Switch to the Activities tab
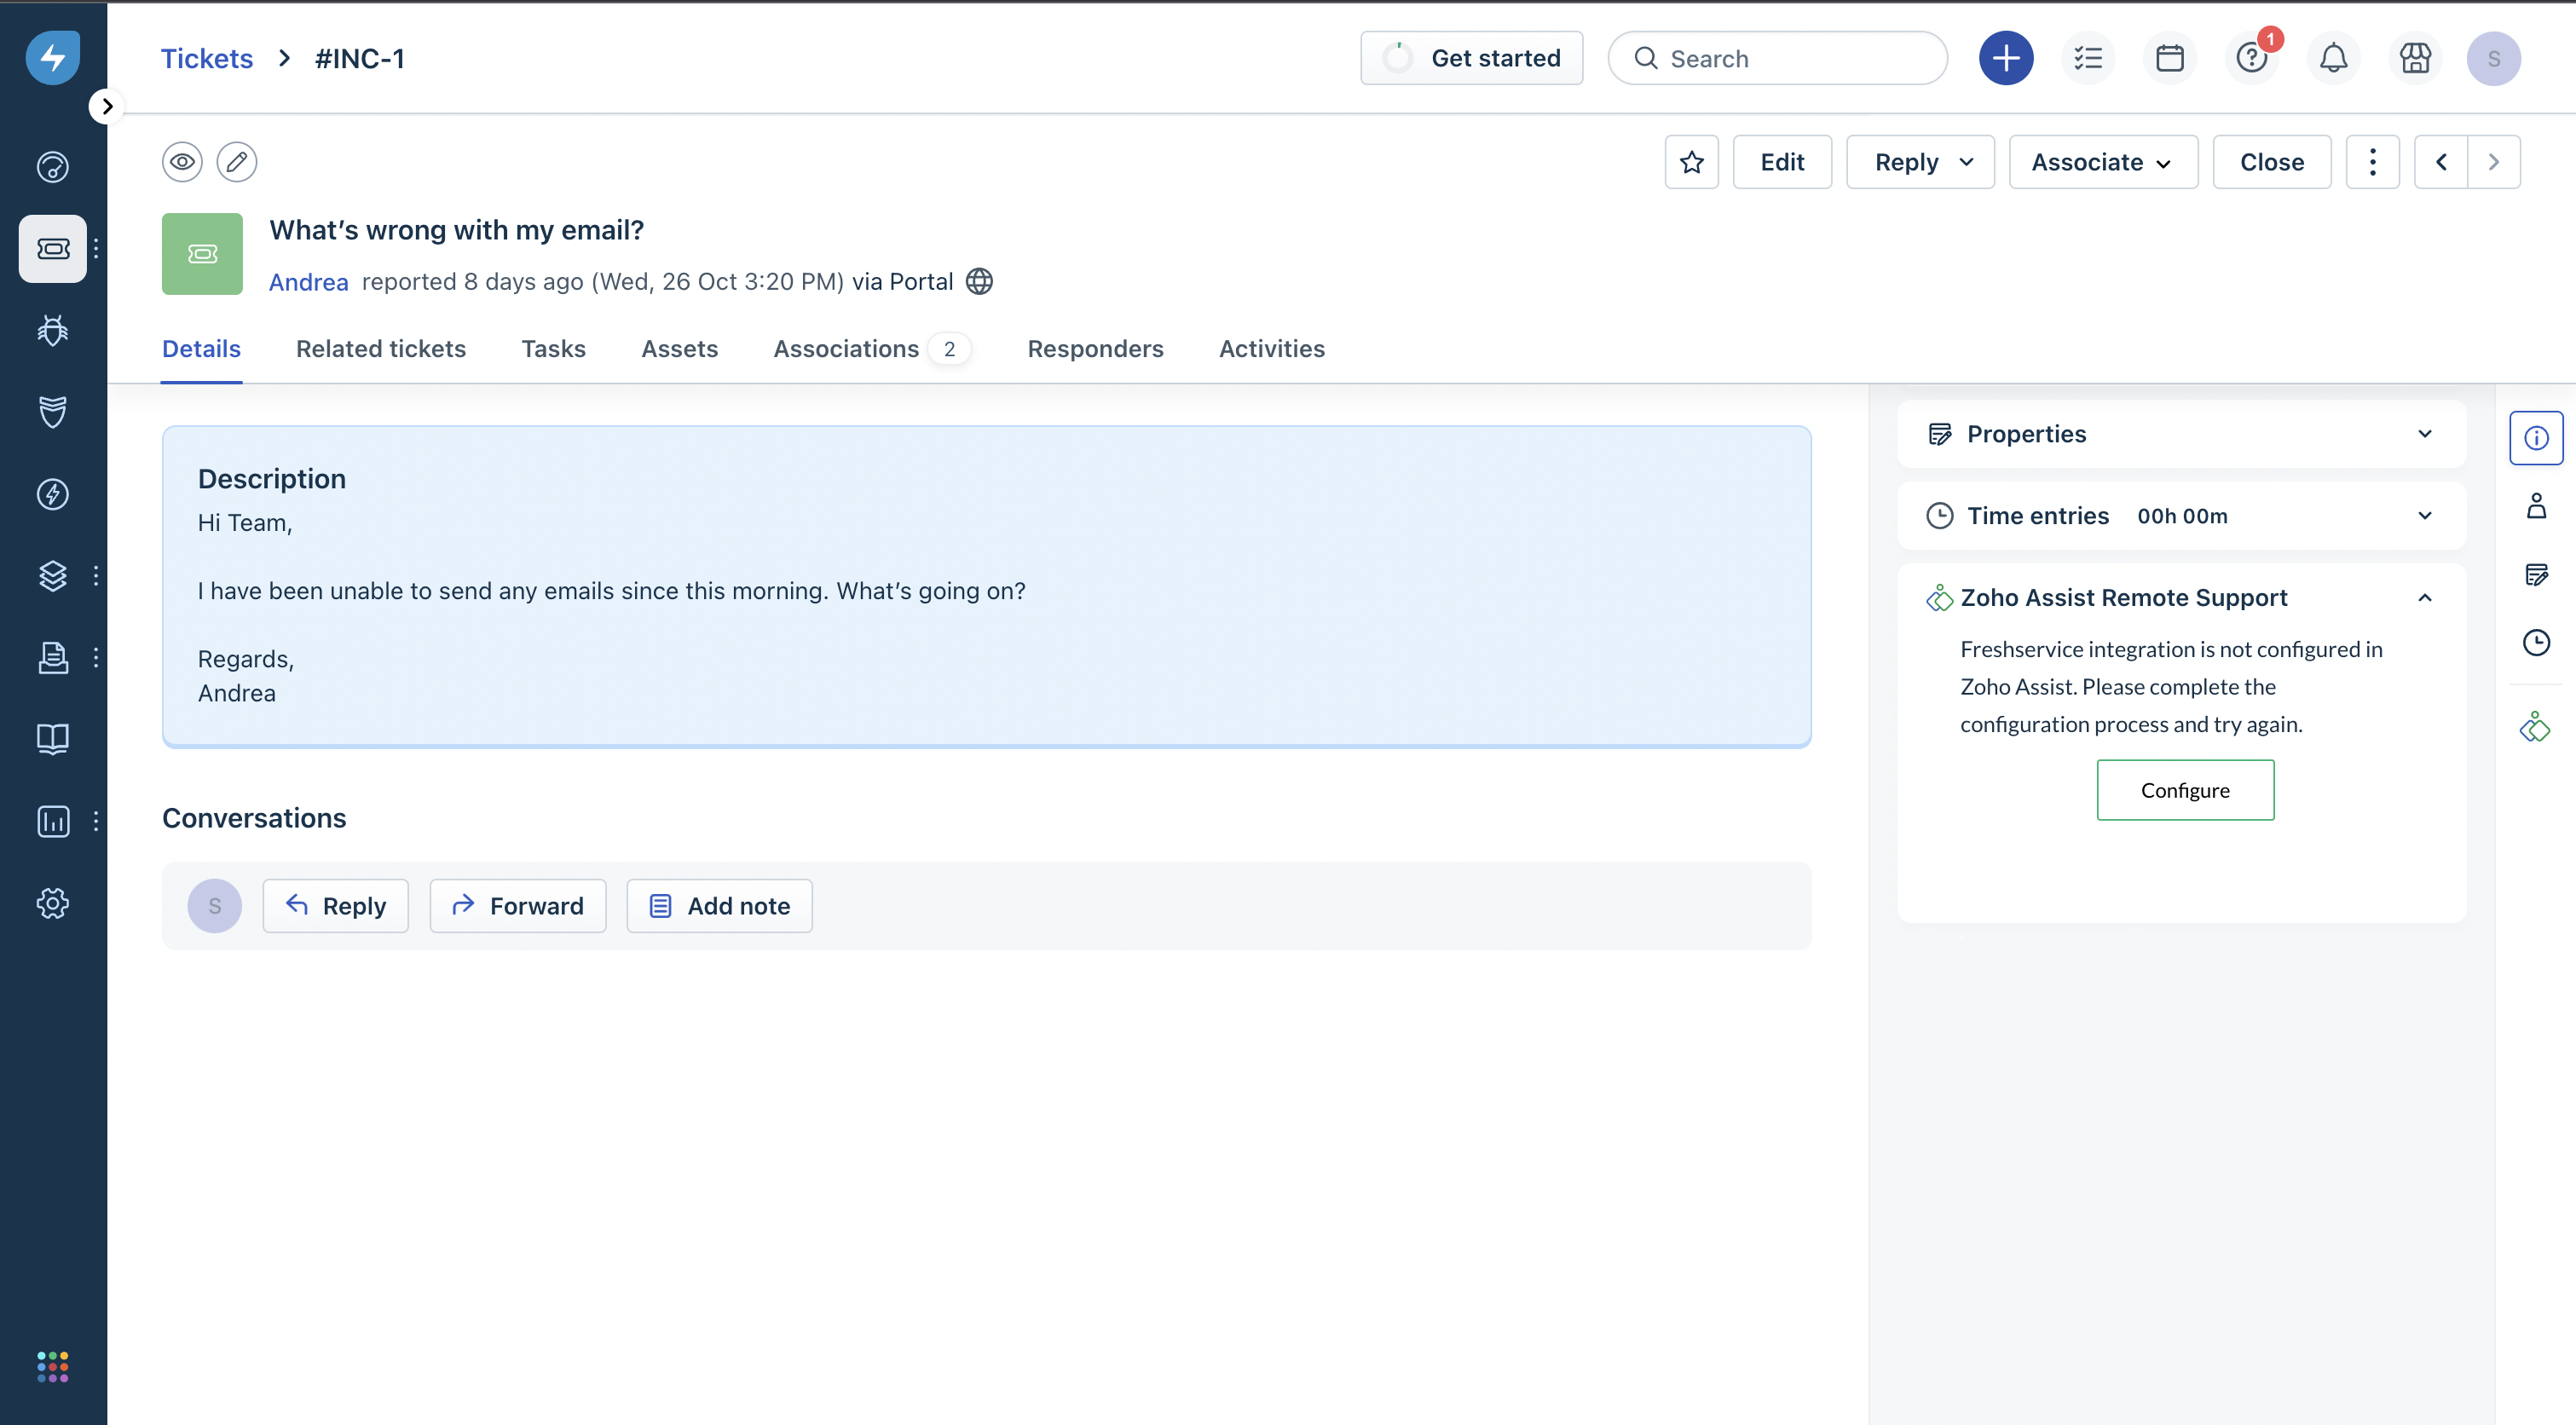The image size is (2576, 1425). point(1271,349)
